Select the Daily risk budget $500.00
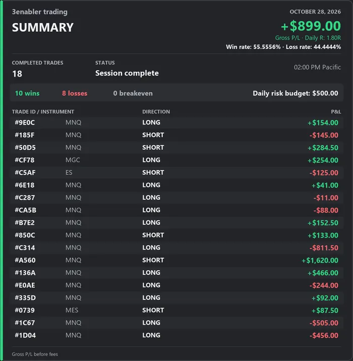Image resolution: width=353 pixels, height=361 pixels. click(296, 93)
